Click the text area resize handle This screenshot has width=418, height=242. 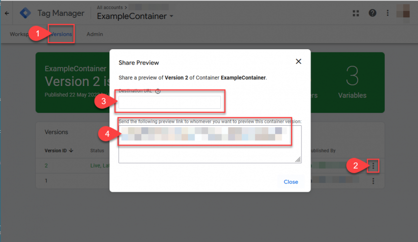coord(298,160)
